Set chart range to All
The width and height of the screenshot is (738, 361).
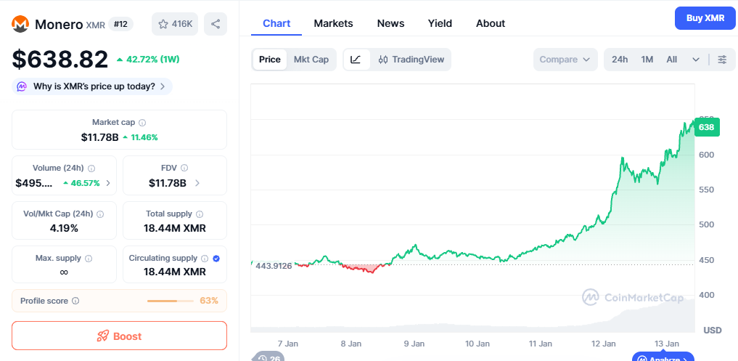672,60
